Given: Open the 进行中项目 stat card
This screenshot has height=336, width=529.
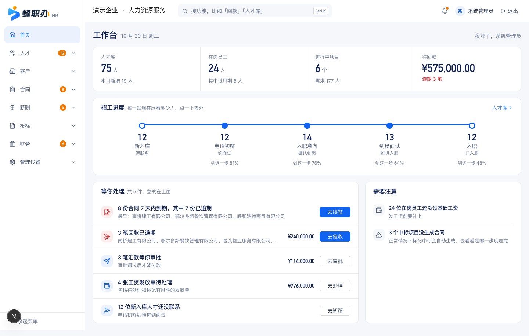Looking at the screenshot, I should point(361,69).
